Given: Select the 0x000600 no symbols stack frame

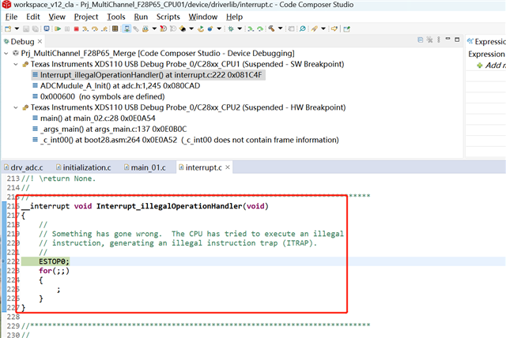Looking at the screenshot, I should 99,96.
